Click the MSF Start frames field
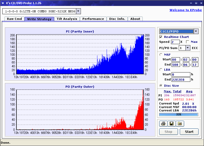This screenshot has height=146, width=204. point(195,60)
